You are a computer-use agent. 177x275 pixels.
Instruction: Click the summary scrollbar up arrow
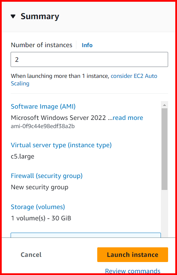click(165, 105)
